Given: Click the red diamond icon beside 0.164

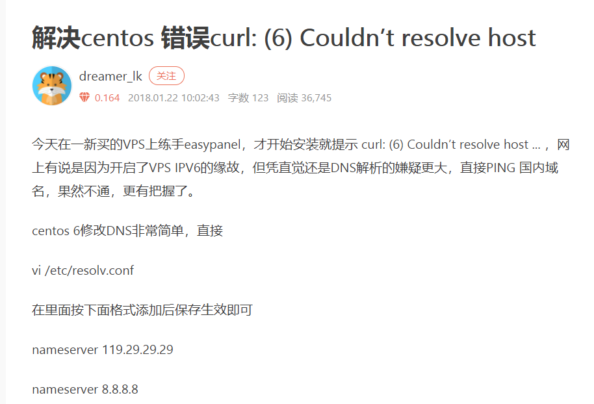Looking at the screenshot, I should tap(84, 97).
